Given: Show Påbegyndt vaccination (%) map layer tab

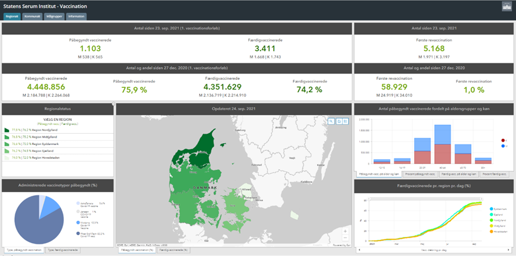Looking at the screenshot, I should coord(137,250).
